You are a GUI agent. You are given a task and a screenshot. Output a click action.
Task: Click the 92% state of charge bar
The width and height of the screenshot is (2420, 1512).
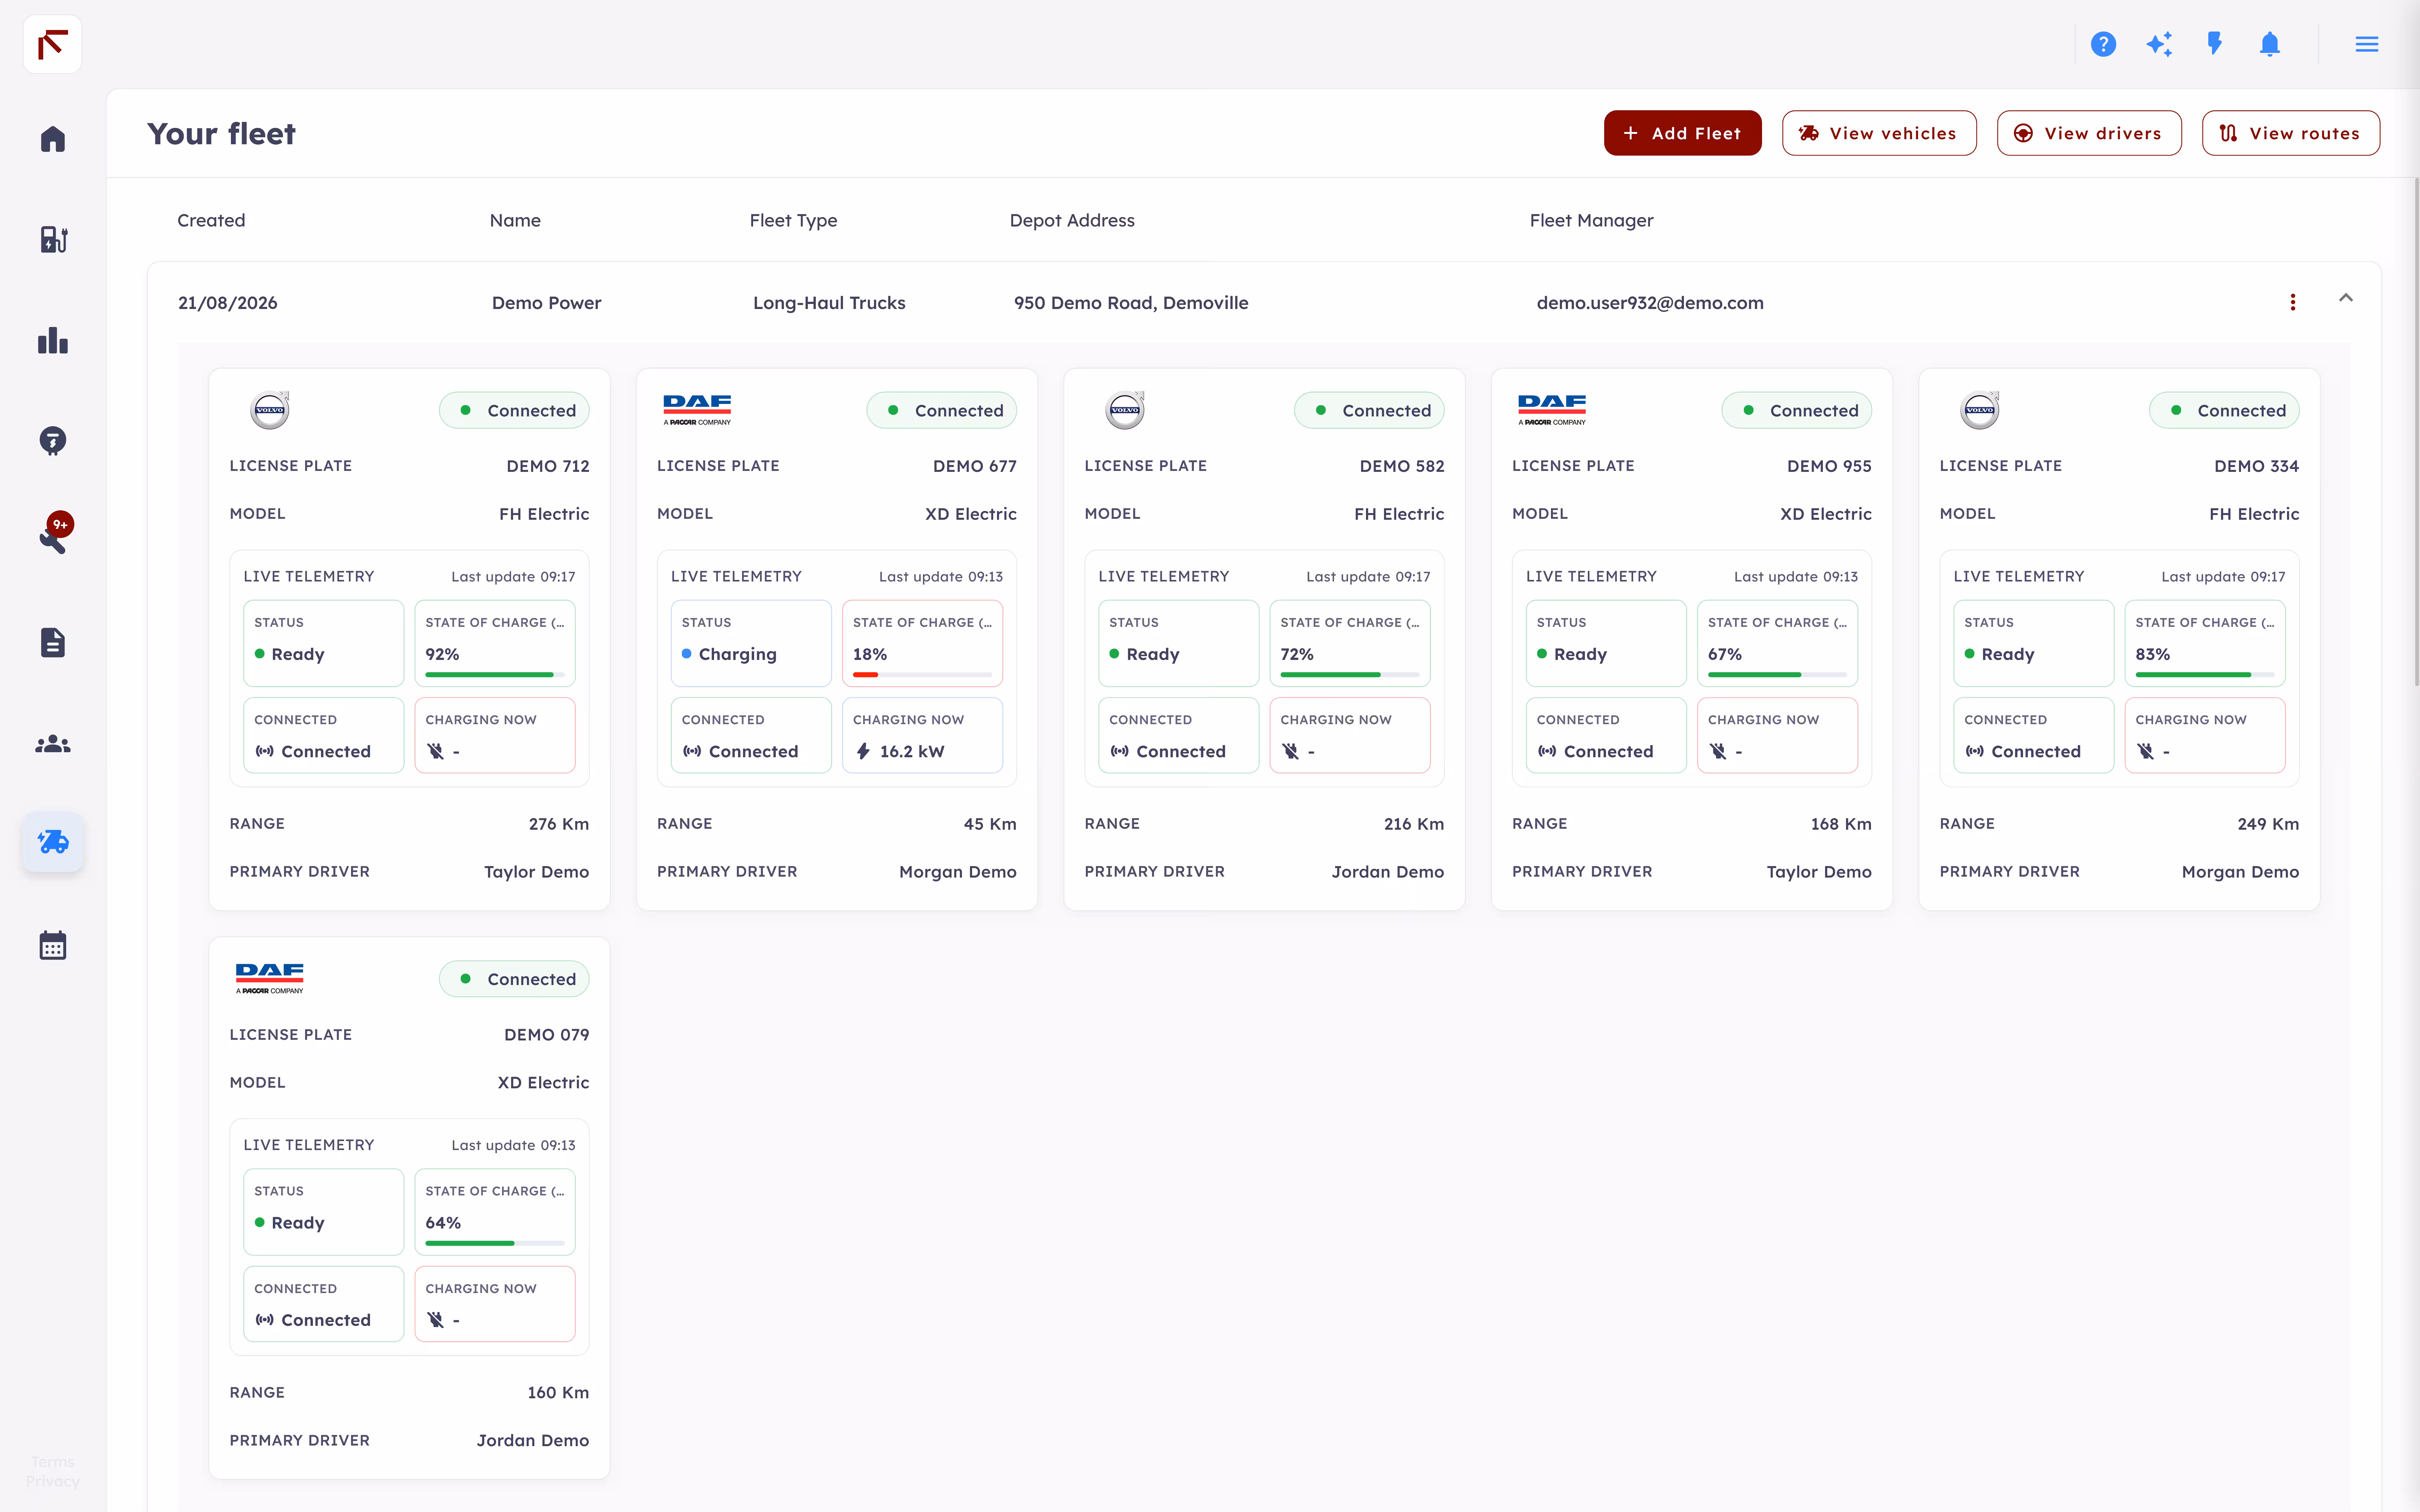pyautogui.click(x=495, y=675)
